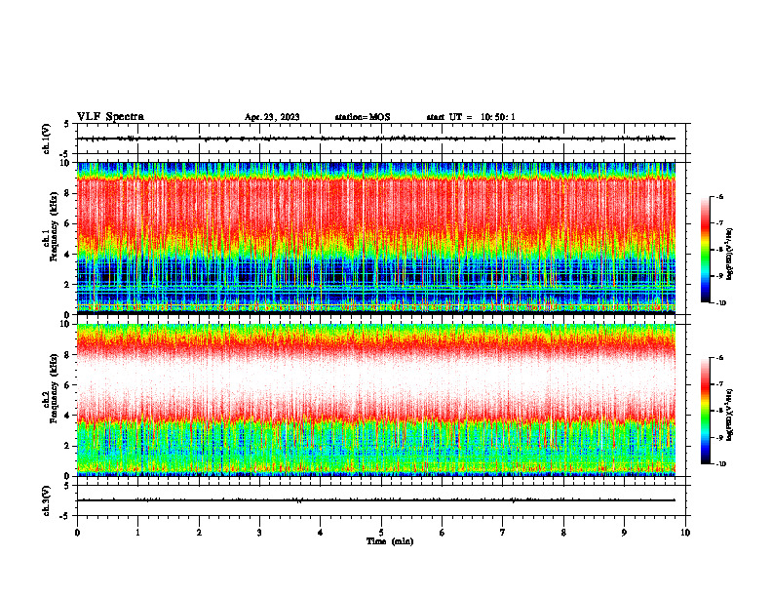This screenshot has height=597, width=772.
Task: Click time axis tick label "6"
Action: pyautogui.click(x=443, y=533)
